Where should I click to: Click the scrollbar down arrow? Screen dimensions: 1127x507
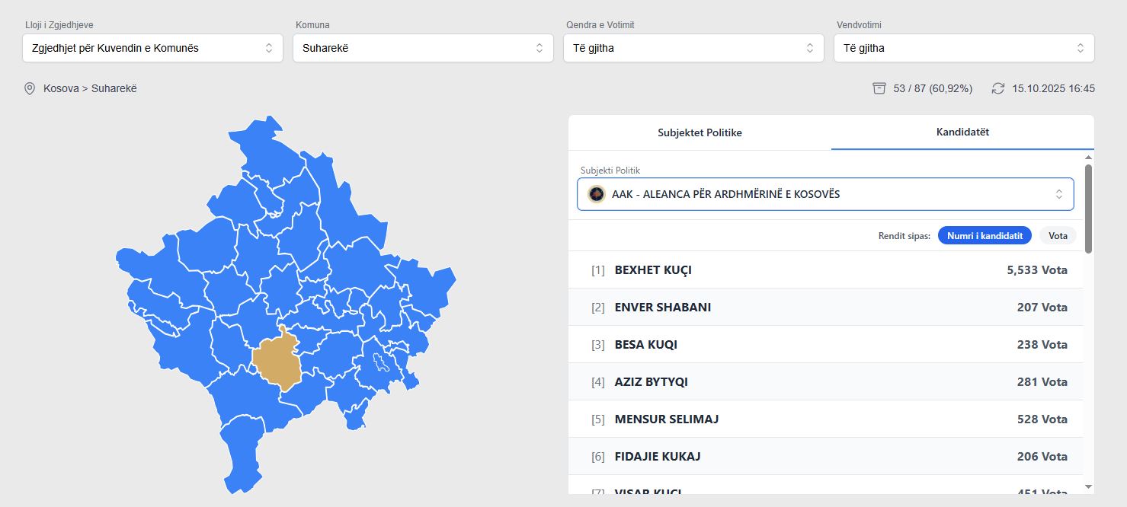1088,486
